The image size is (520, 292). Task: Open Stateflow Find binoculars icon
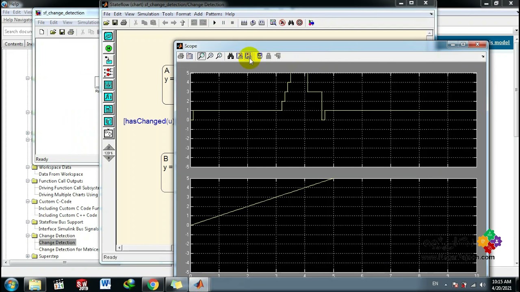(291, 23)
